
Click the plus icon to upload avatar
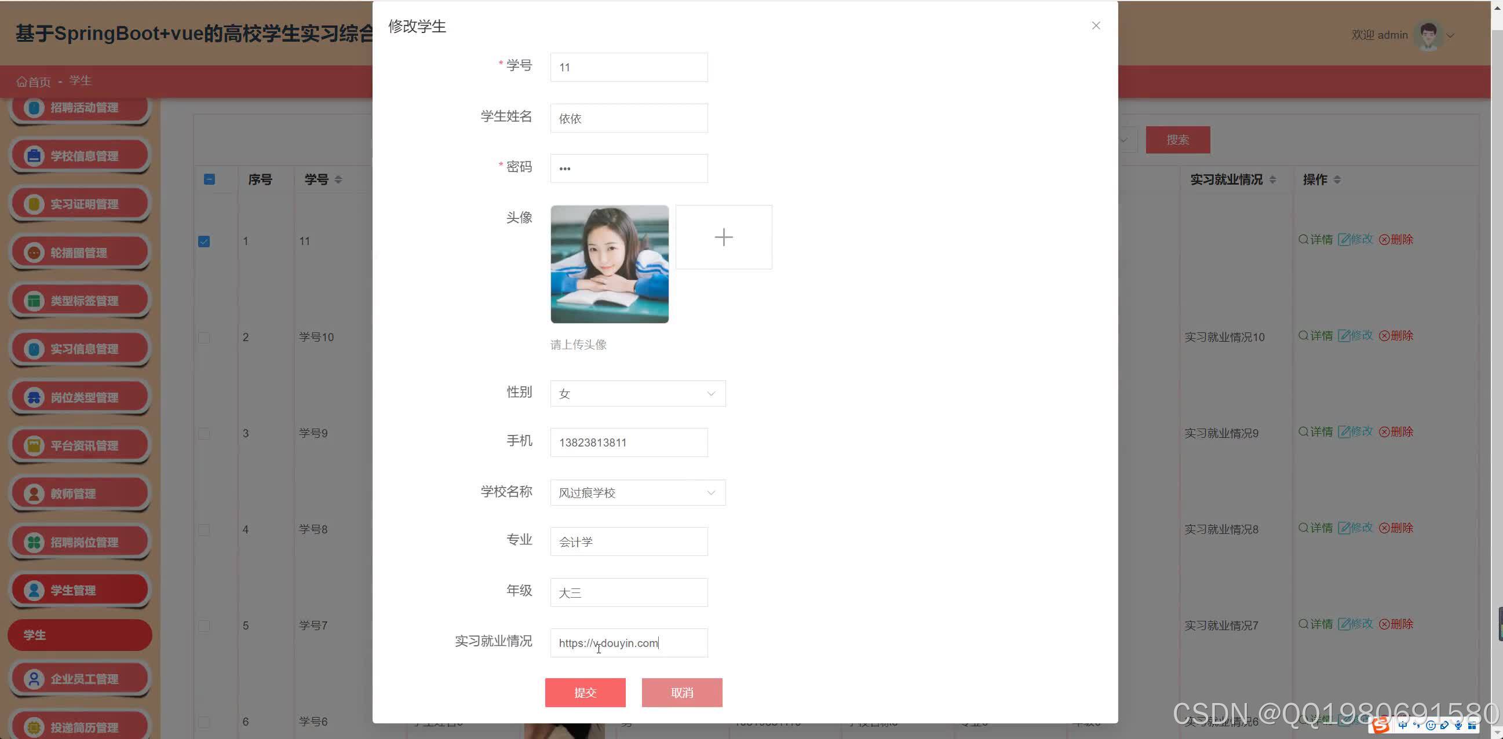pos(724,237)
